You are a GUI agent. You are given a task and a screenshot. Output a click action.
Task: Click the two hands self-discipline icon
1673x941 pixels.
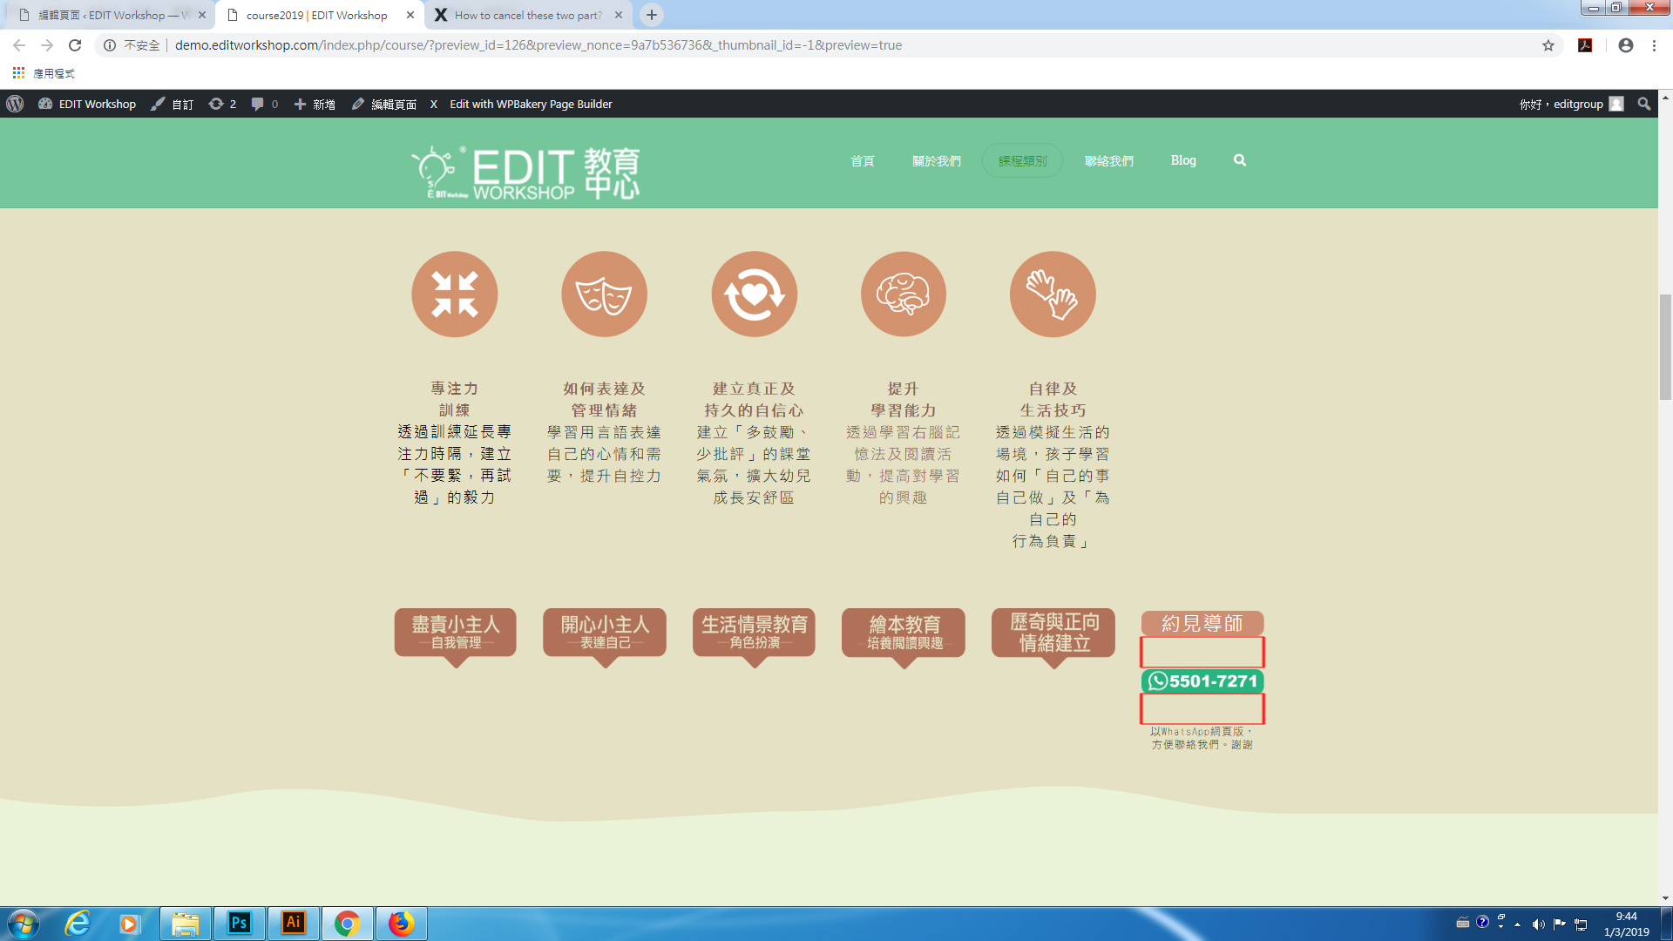(1053, 294)
